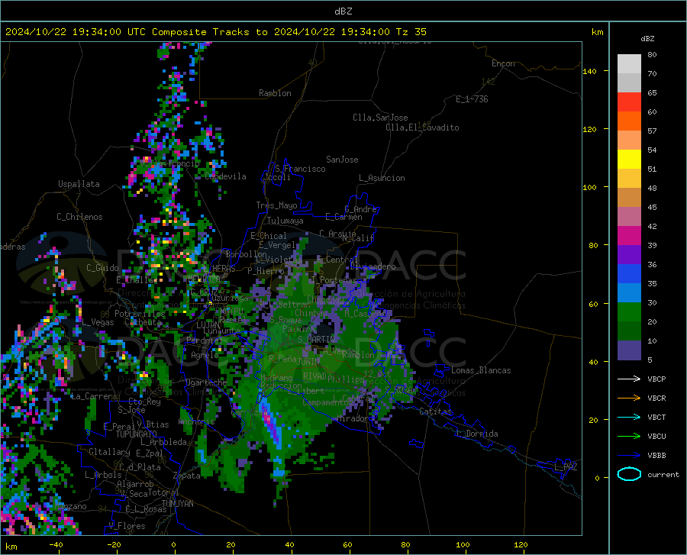Click the 'Clla.SanJose' map label
Image resolution: width=687 pixels, height=555 pixels.
(380, 118)
